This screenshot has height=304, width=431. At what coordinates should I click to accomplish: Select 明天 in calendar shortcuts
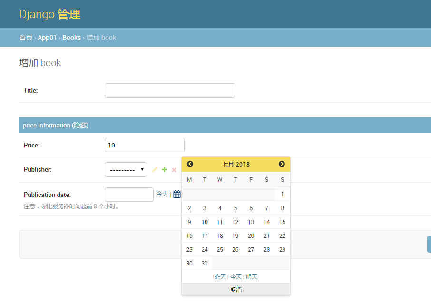(252, 277)
